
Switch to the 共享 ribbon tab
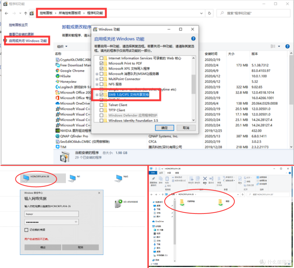coord(169,173)
